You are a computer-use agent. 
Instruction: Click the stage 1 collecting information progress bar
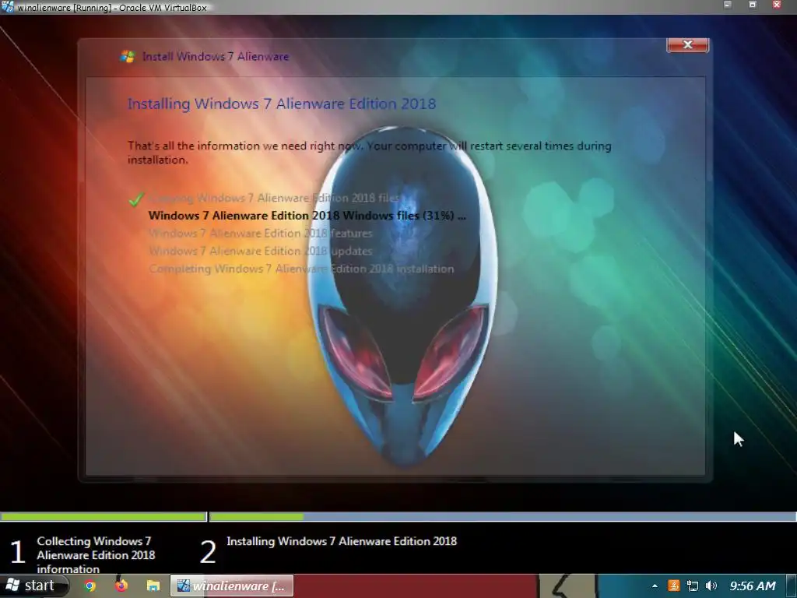tap(104, 517)
